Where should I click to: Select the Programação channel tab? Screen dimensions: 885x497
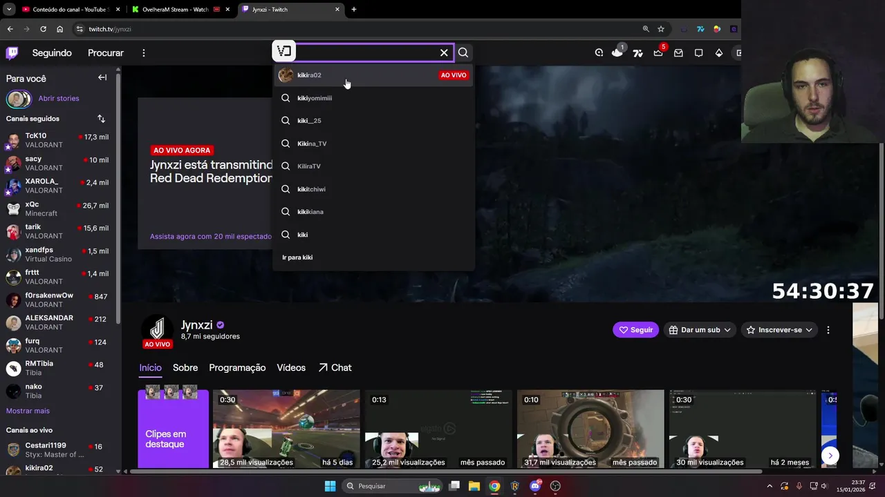click(x=237, y=368)
